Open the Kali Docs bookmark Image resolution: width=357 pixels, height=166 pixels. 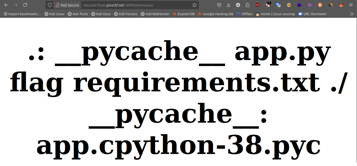101,14
